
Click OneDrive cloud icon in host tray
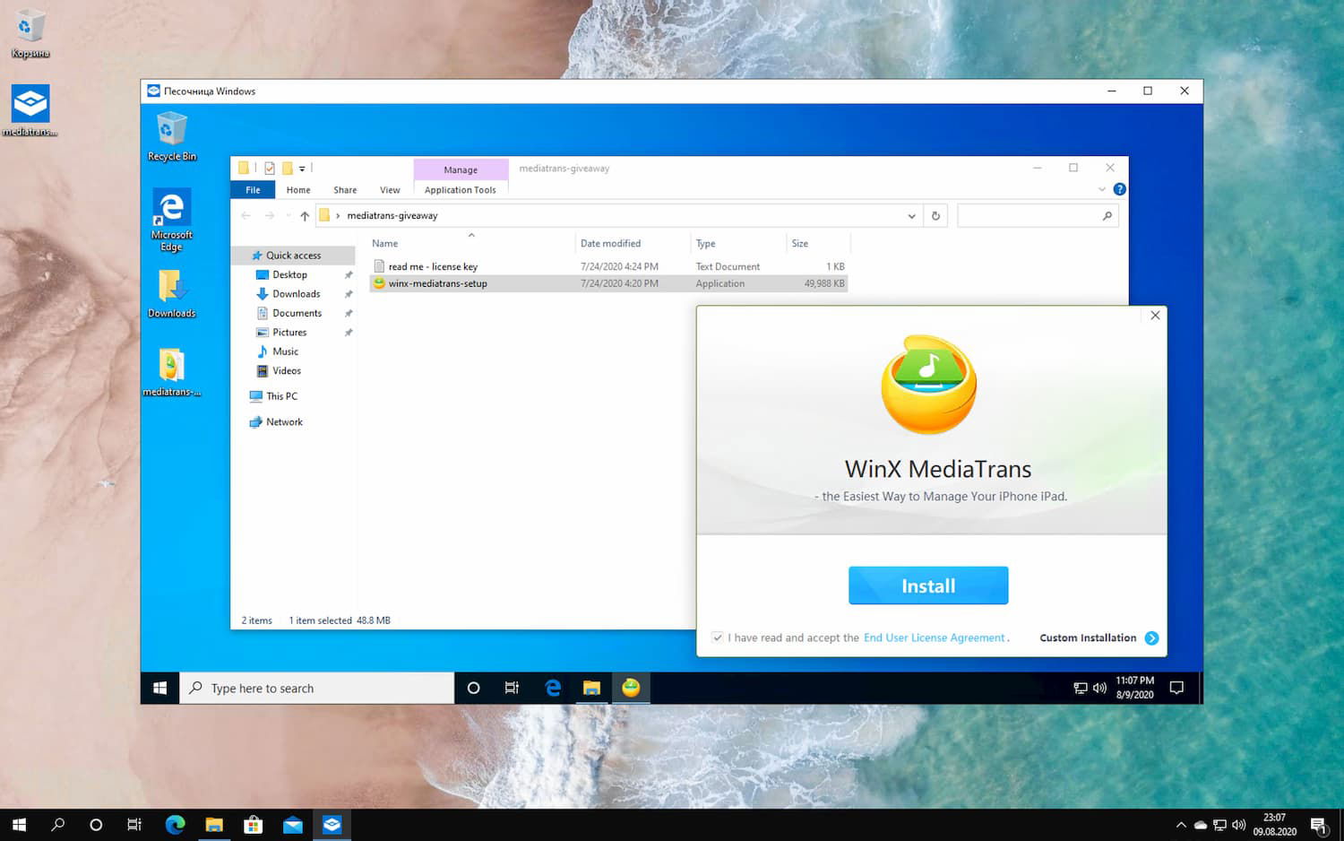tap(1200, 825)
